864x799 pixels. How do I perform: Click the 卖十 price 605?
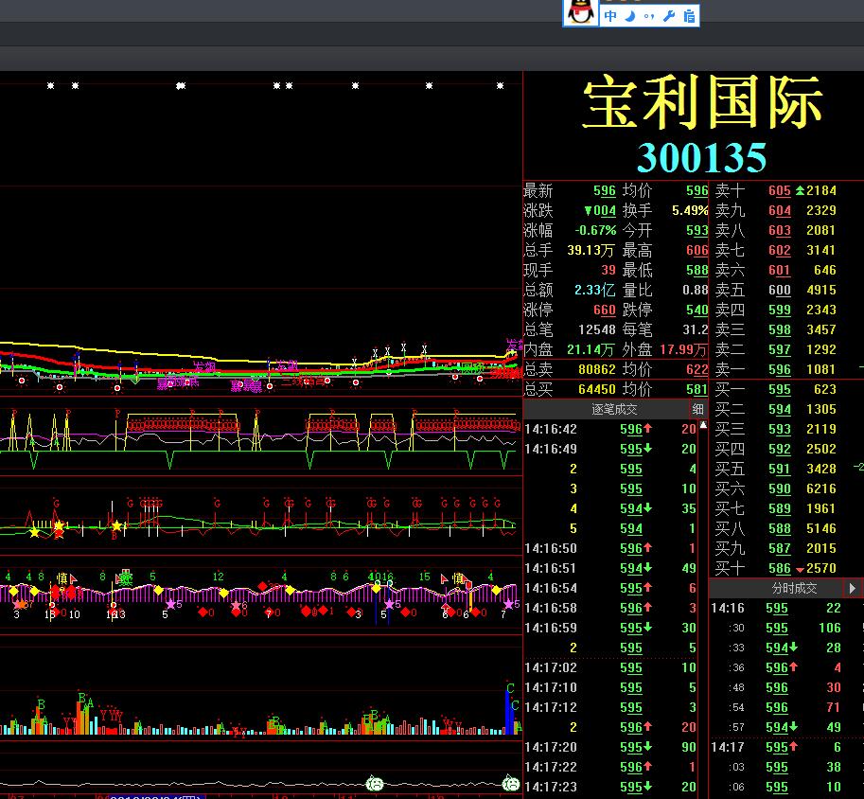tap(780, 191)
